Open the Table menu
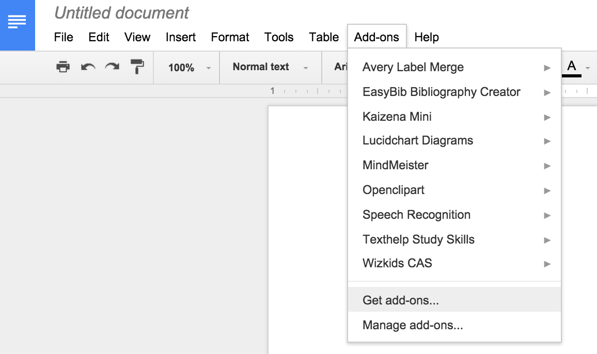Image resolution: width=597 pixels, height=354 pixels. point(324,37)
